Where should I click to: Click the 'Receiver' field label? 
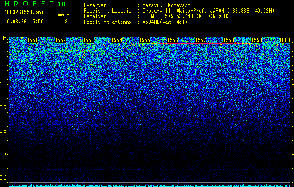tap(95, 16)
